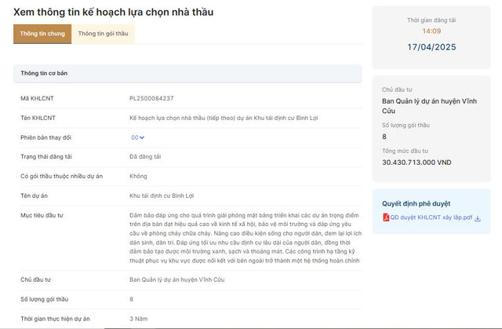Switch to the 'Thông tin chung' tab
The width and height of the screenshot is (502, 329).
(x=42, y=34)
